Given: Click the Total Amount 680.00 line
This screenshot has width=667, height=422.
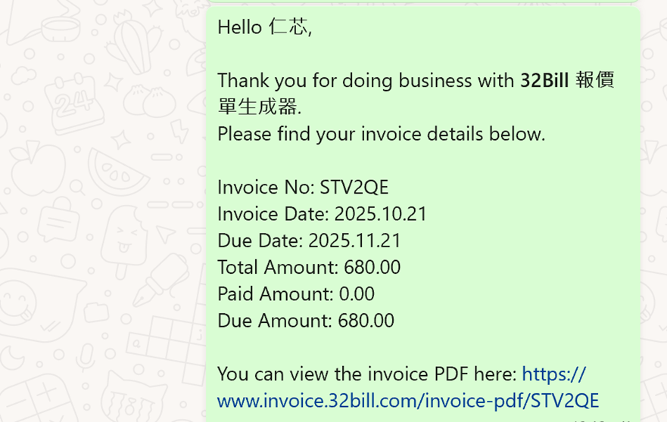Looking at the screenshot, I should (x=309, y=267).
